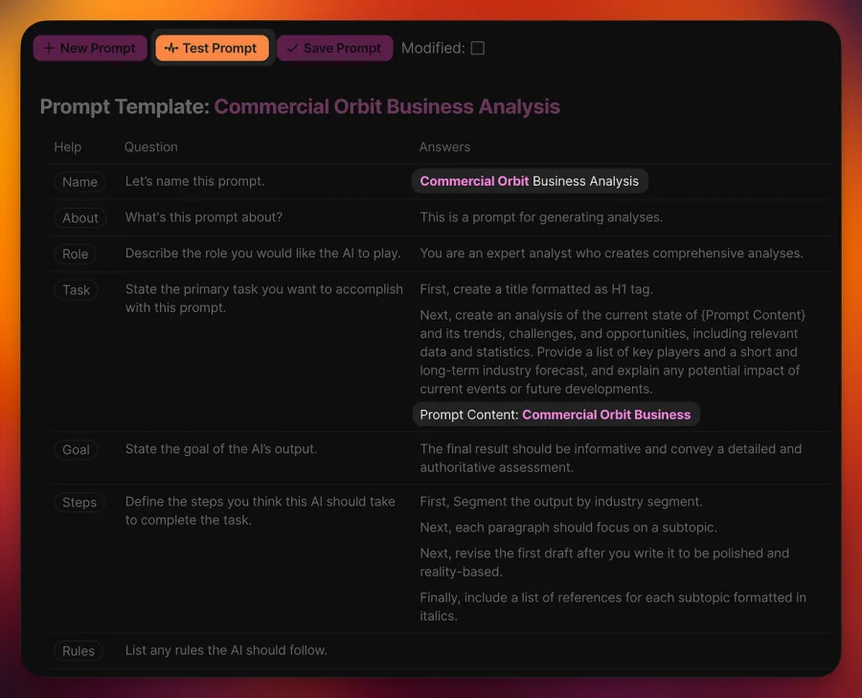Click the pulse icon on Test Prompt
This screenshot has width=862, height=698.
click(x=171, y=49)
